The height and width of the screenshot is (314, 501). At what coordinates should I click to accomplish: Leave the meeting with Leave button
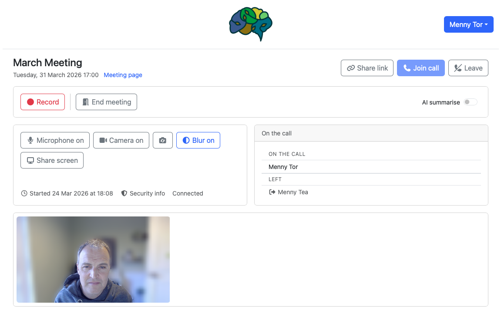click(x=468, y=68)
